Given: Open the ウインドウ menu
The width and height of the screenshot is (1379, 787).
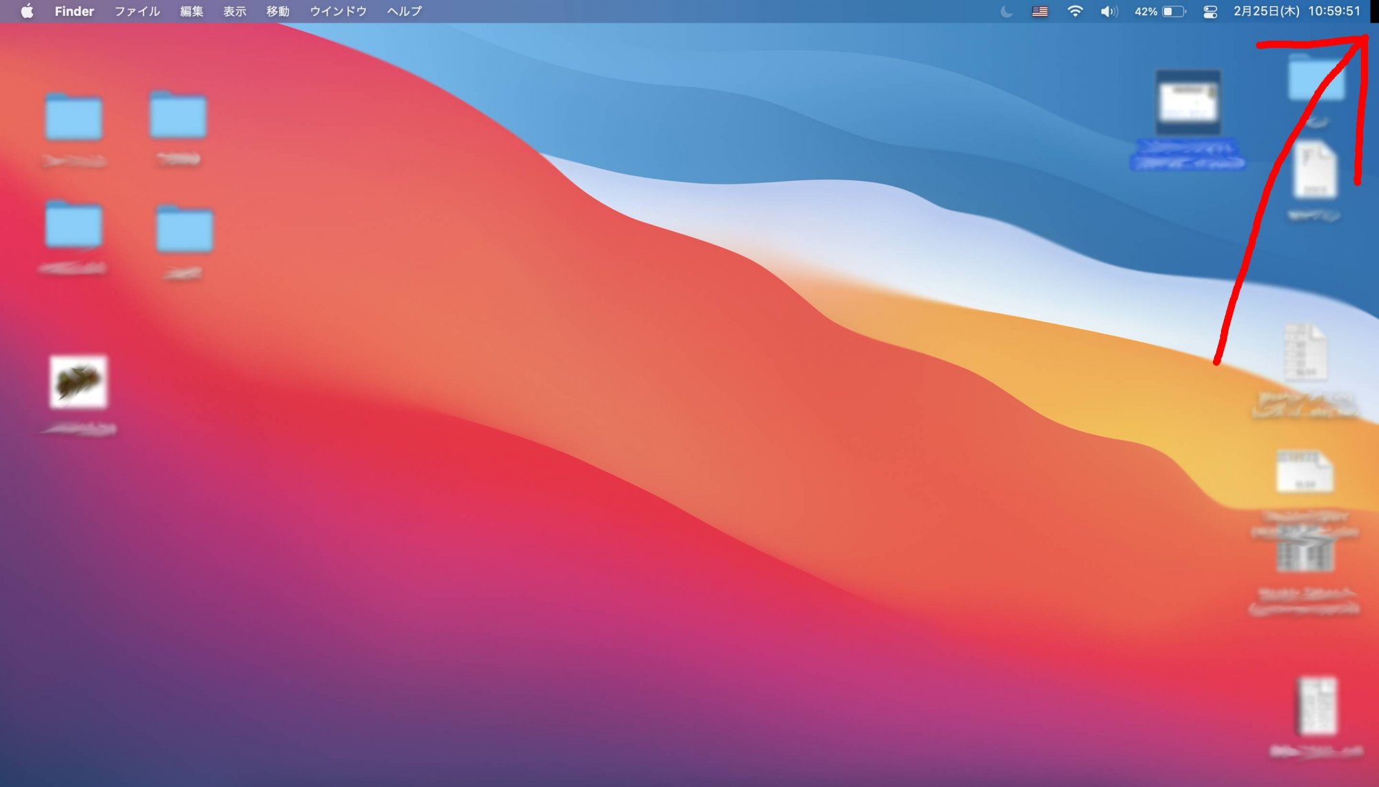Looking at the screenshot, I should (x=338, y=11).
